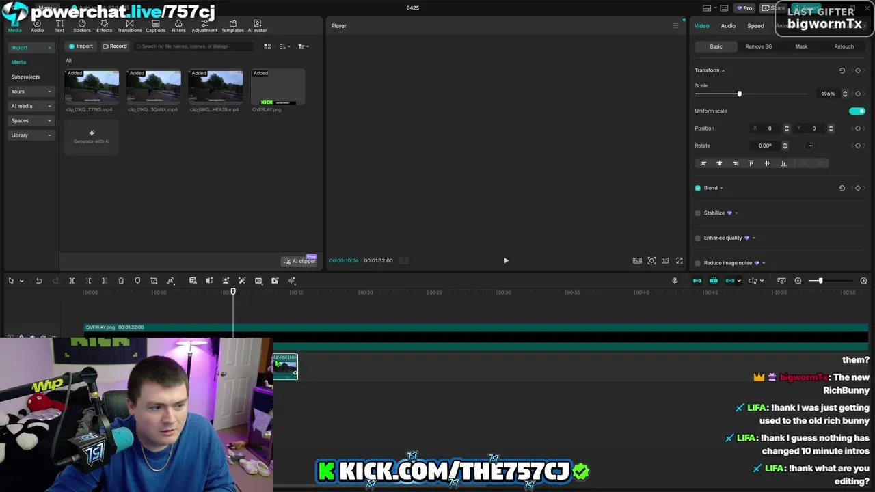Open the Text tool tab
875x492 pixels.
pos(59,27)
